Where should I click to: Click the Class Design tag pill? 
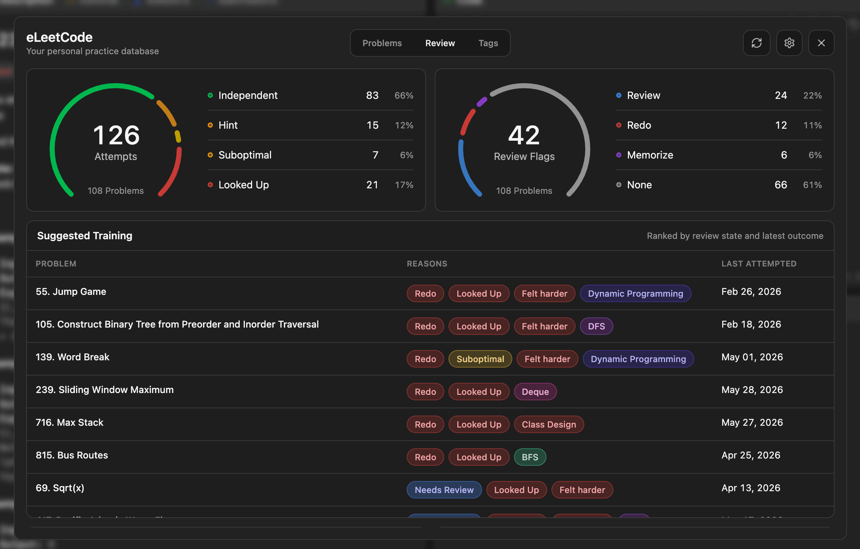[549, 424]
